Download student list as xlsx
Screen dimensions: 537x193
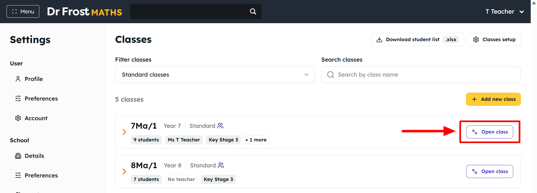[x=417, y=40]
